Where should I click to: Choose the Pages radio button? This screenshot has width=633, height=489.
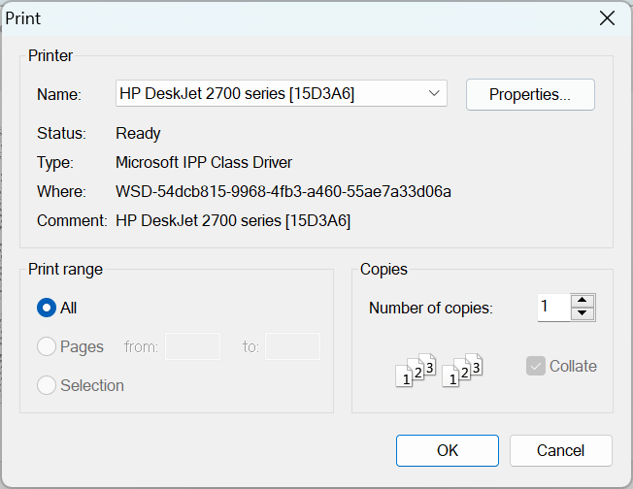coord(47,346)
